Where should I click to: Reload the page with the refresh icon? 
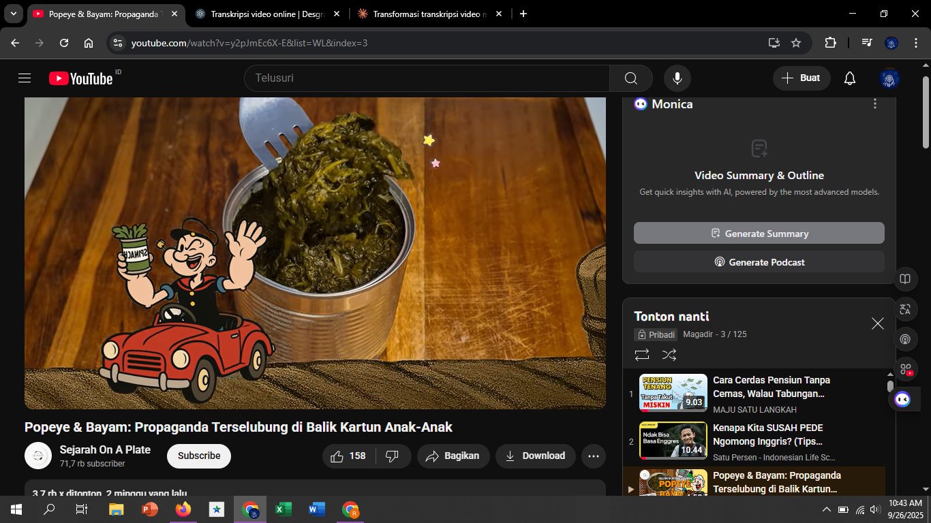(64, 43)
